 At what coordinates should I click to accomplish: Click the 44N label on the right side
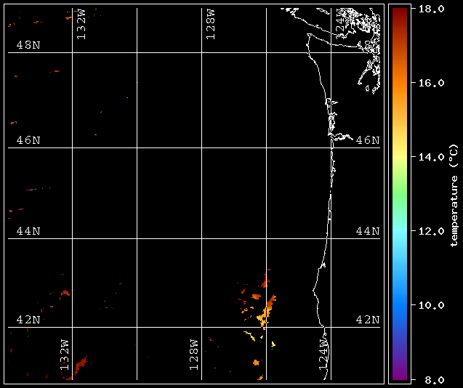tap(368, 231)
